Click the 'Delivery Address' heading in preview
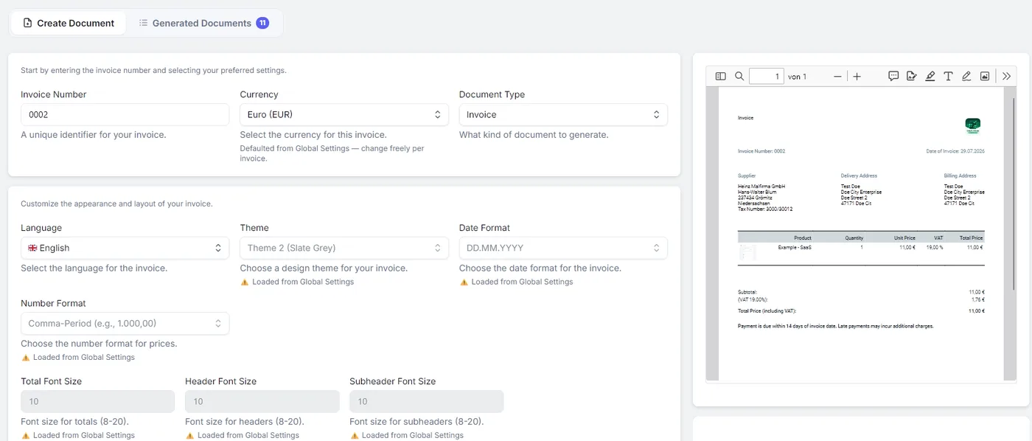The width and height of the screenshot is (1032, 441). [x=859, y=176]
